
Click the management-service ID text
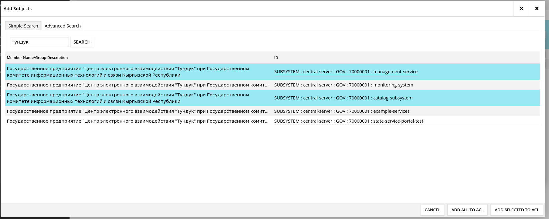point(346,72)
